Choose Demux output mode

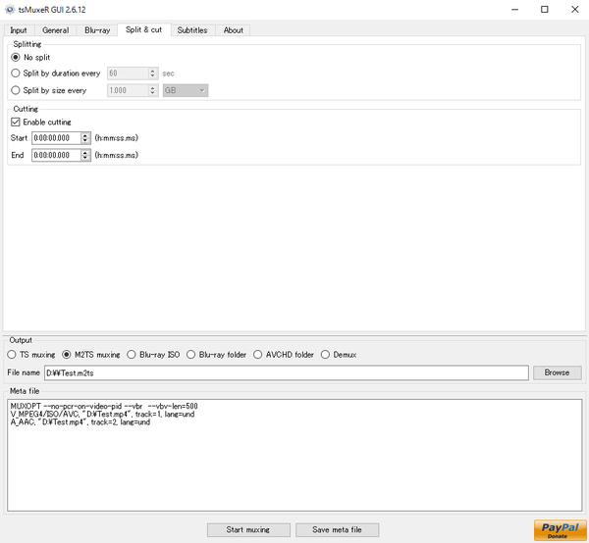coord(325,355)
